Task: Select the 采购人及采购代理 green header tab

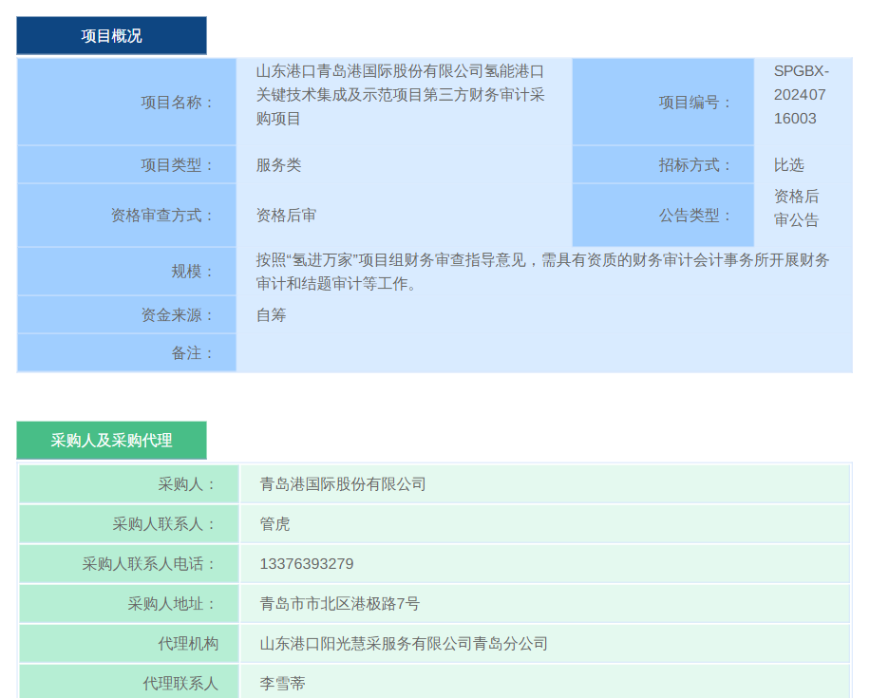Action: coord(111,441)
